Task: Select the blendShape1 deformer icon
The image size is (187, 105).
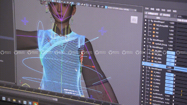Action: point(152,21)
